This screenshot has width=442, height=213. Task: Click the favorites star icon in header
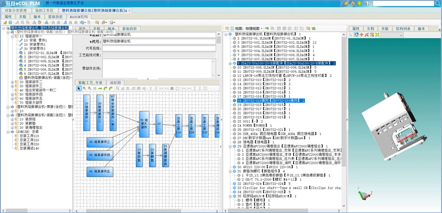347,3
